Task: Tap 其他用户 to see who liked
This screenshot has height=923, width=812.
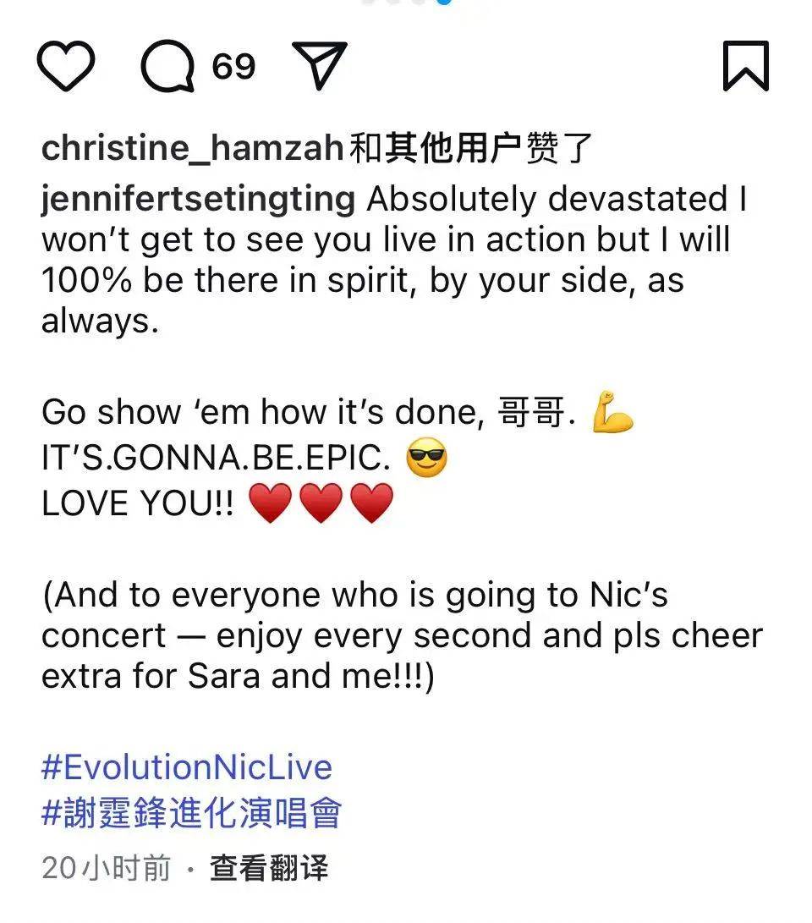Action: 444,146
